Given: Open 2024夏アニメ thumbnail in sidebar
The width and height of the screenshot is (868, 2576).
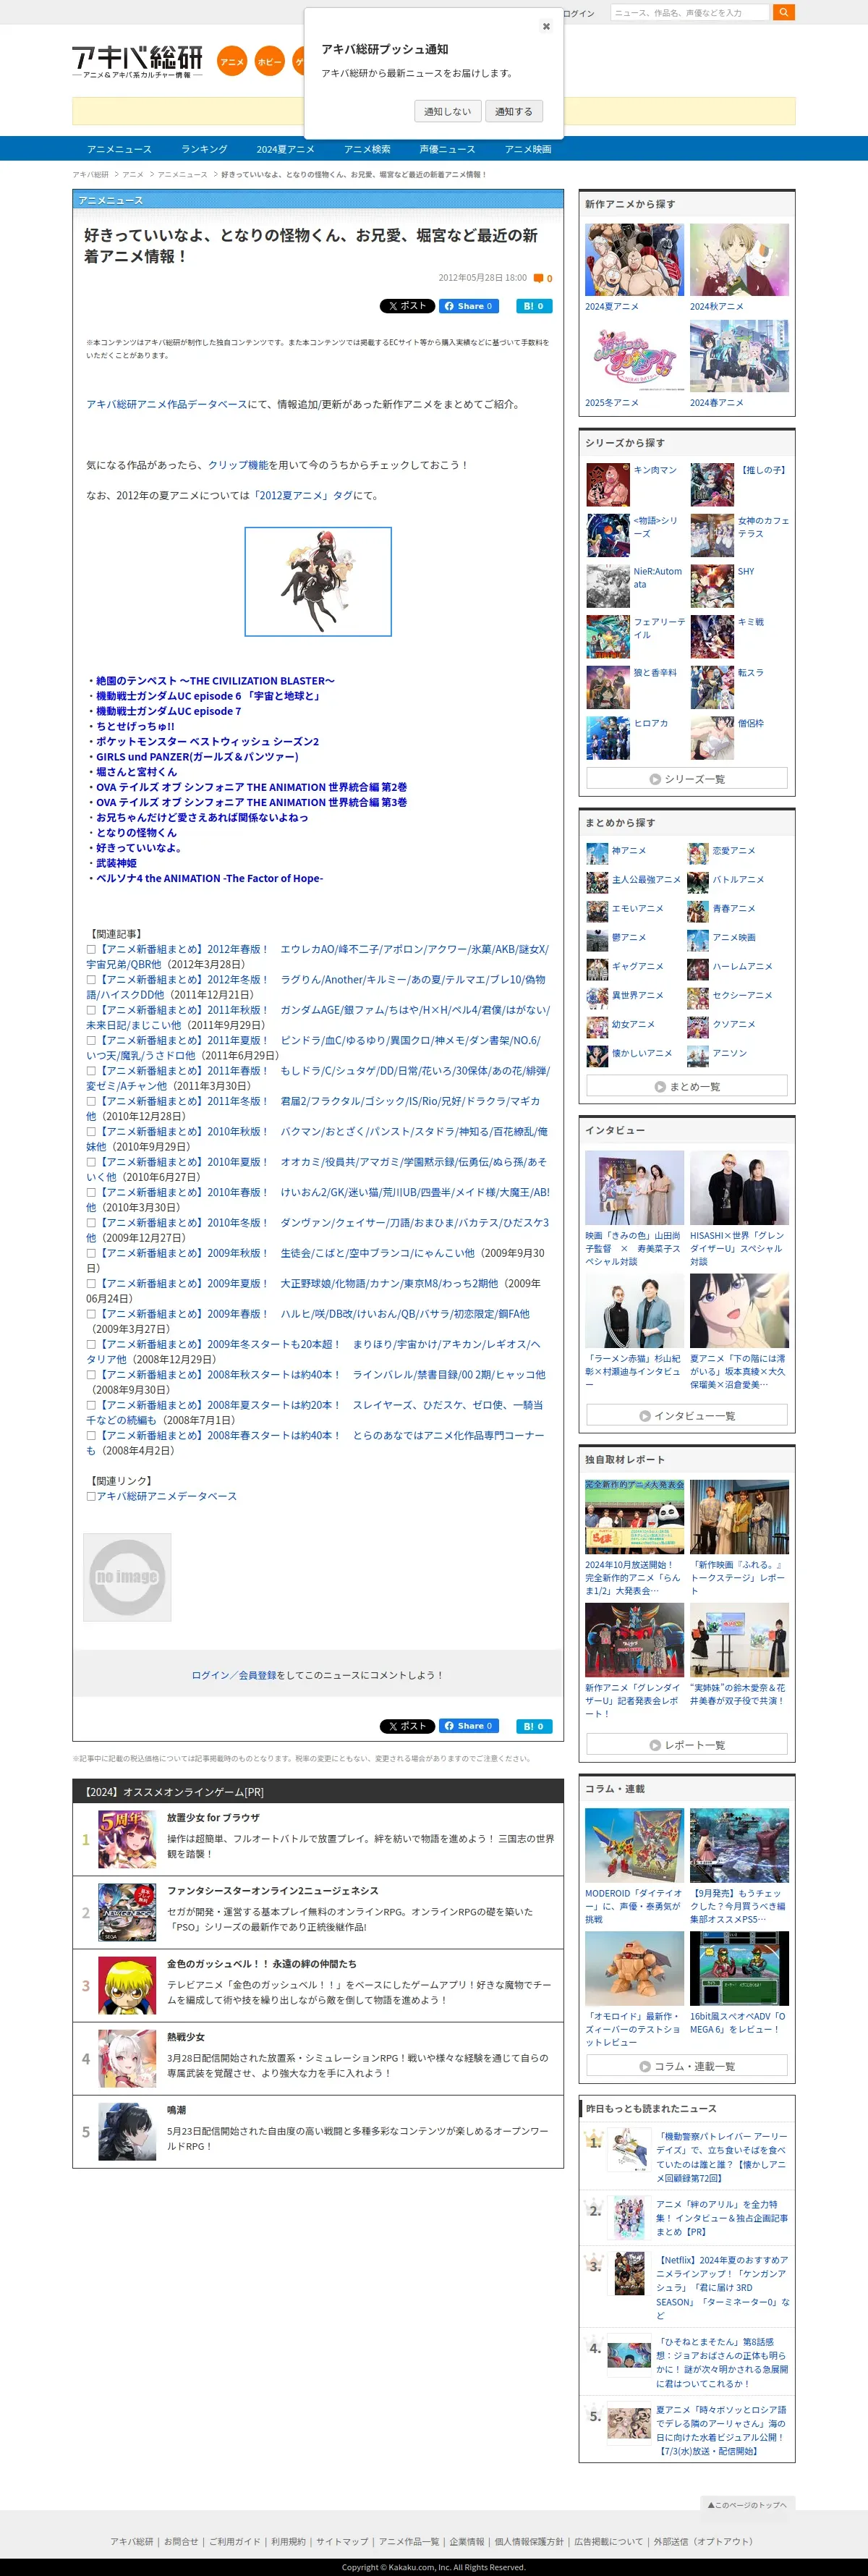Looking at the screenshot, I should [635, 260].
